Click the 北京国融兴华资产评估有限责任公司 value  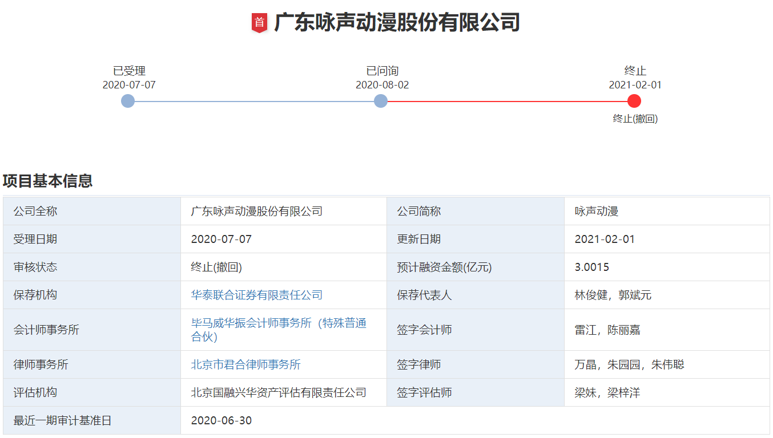(x=279, y=392)
